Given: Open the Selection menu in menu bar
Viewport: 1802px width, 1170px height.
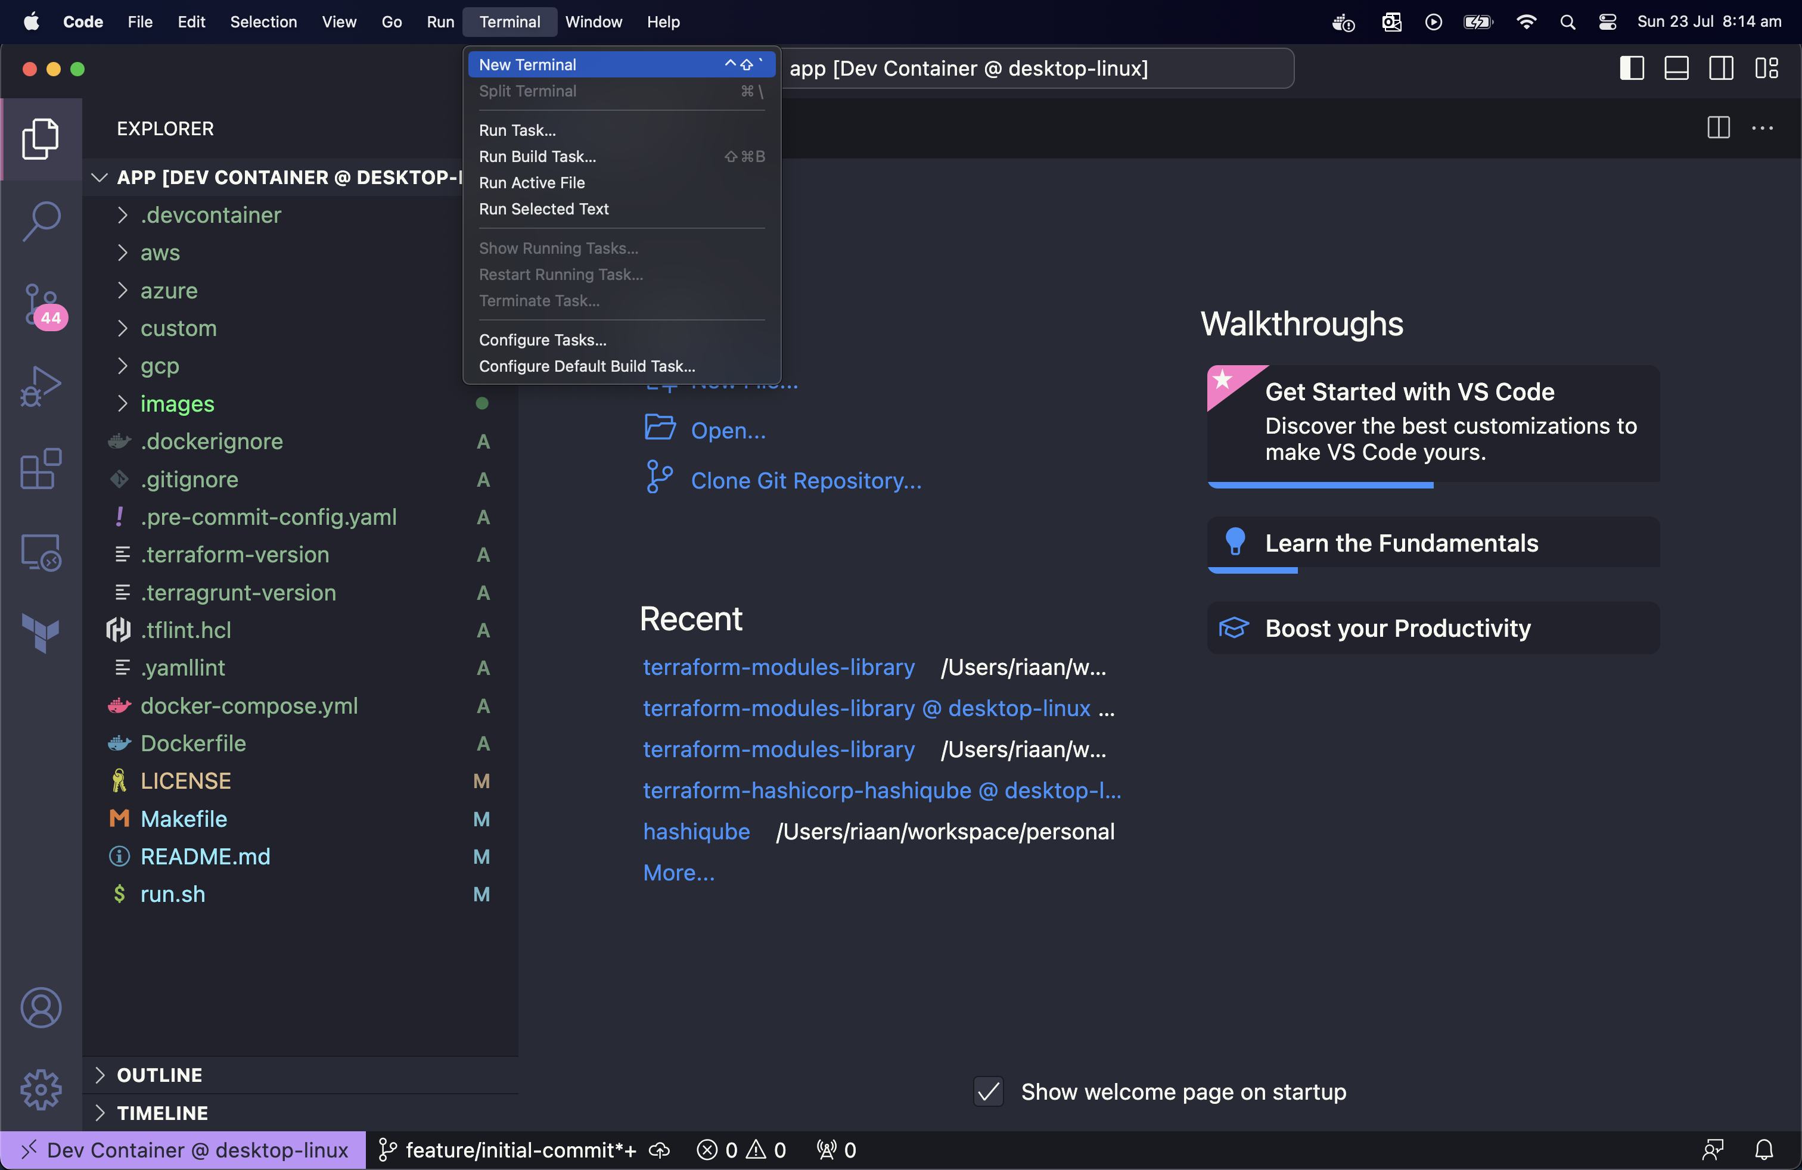Looking at the screenshot, I should point(263,22).
